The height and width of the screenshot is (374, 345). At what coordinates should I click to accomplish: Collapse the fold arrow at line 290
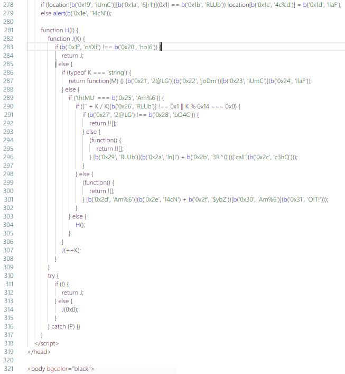point(22,106)
